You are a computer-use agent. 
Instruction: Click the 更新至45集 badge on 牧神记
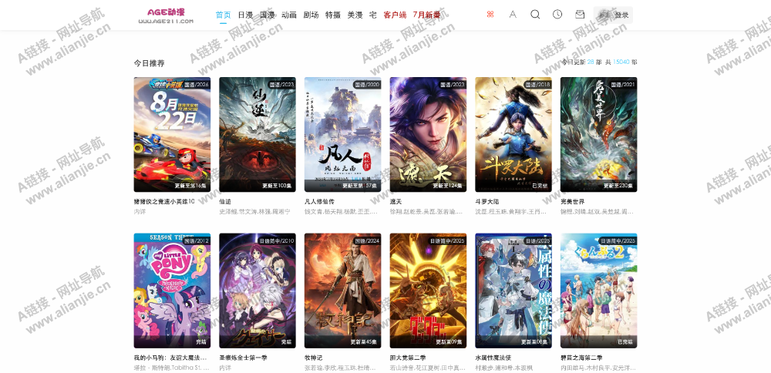tap(364, 342)
